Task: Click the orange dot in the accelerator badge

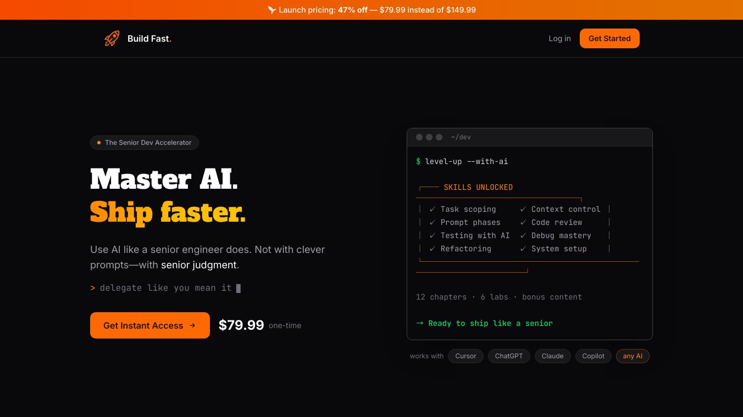Action: 99,143
